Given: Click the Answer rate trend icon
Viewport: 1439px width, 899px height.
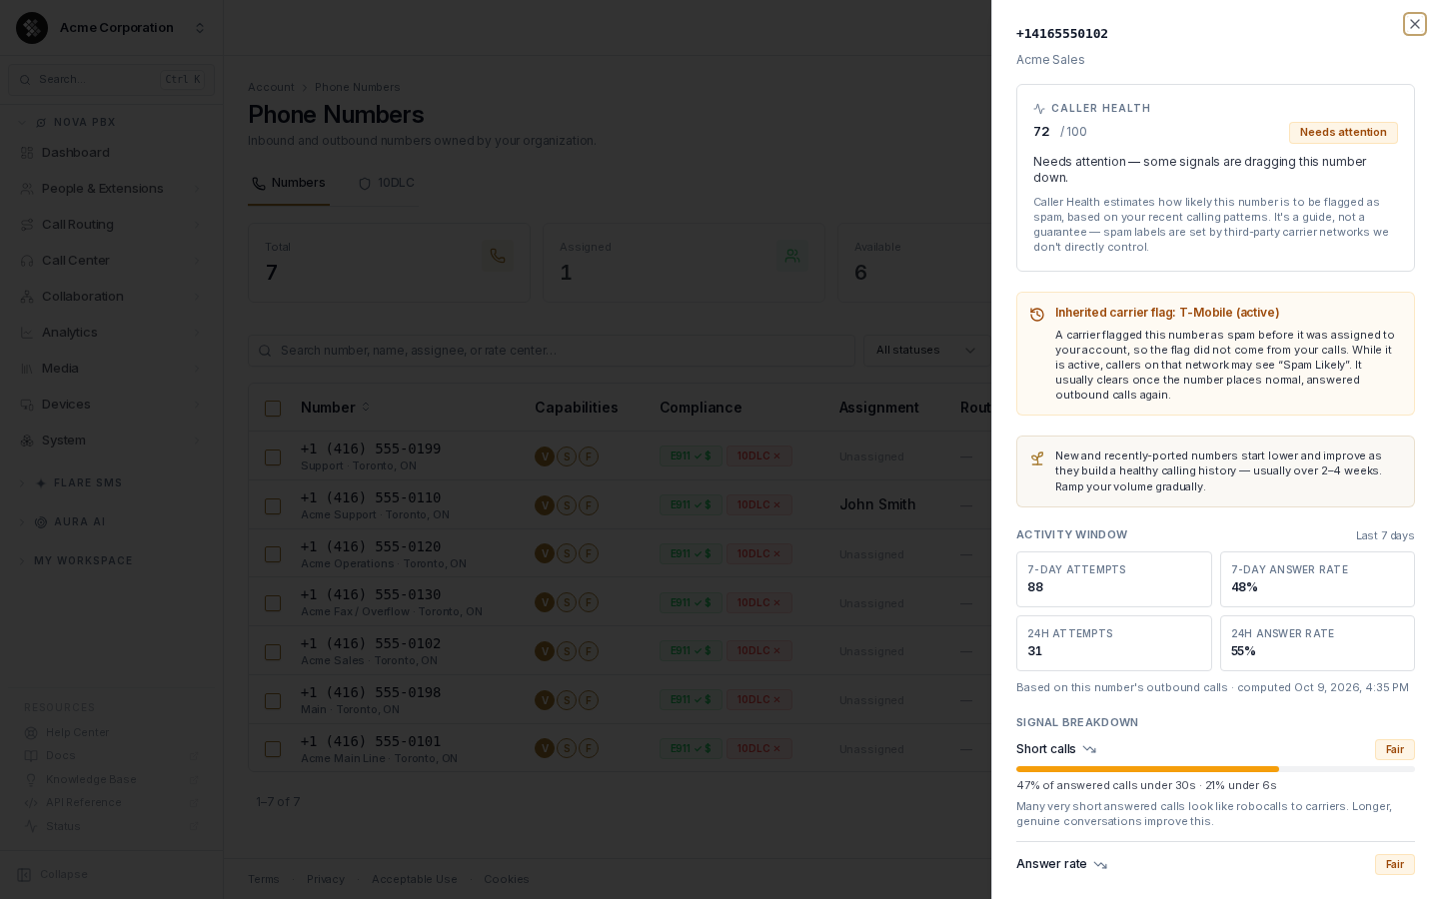Looking at the screenshot, I should [1100, 865].
